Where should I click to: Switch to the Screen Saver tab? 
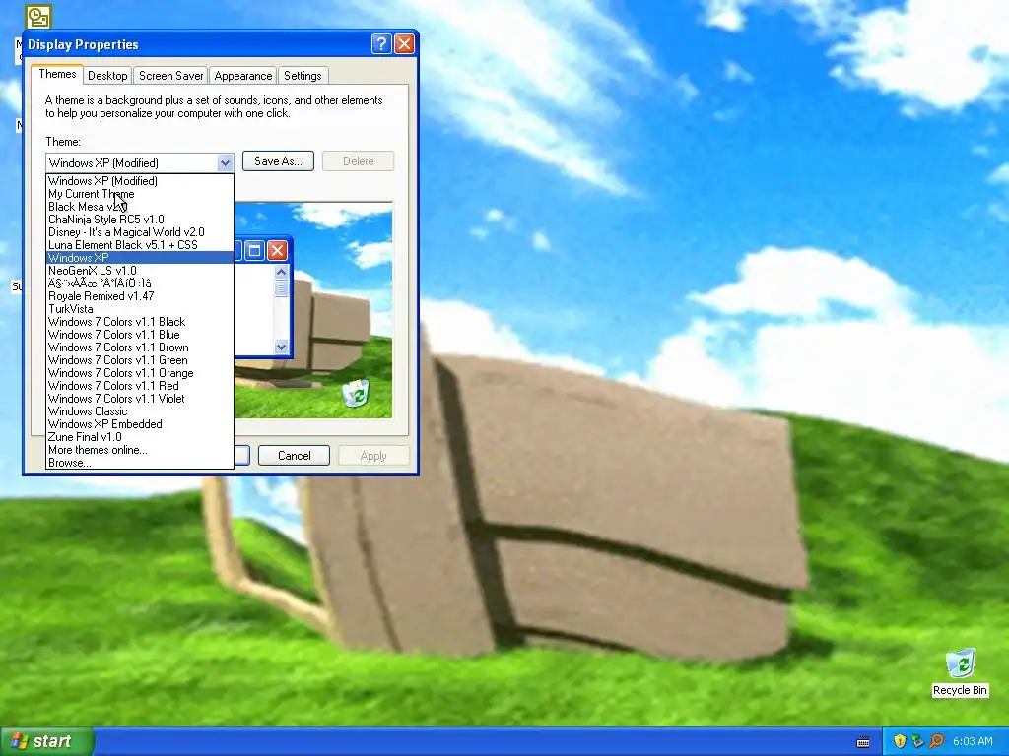pyautogui.click(x=171, y=75)
